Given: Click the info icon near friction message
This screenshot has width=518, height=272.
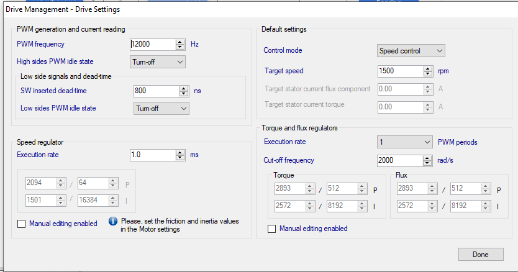Looking at the screenshot, I should (x=113, y=221).
